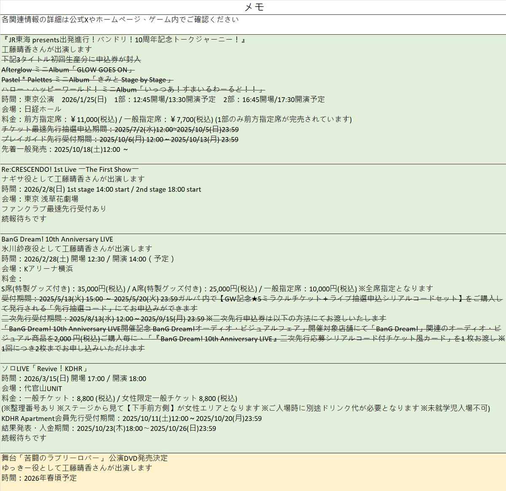This screenshot has height=491, width=506.
Task: Click struck-out 'チケット最速先行抽選申込期間' line
Action: tap(120, 129)
